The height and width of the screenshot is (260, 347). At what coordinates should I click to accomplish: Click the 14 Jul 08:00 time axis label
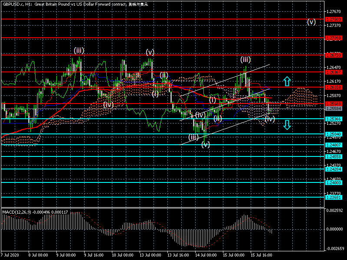coord(205,256)
